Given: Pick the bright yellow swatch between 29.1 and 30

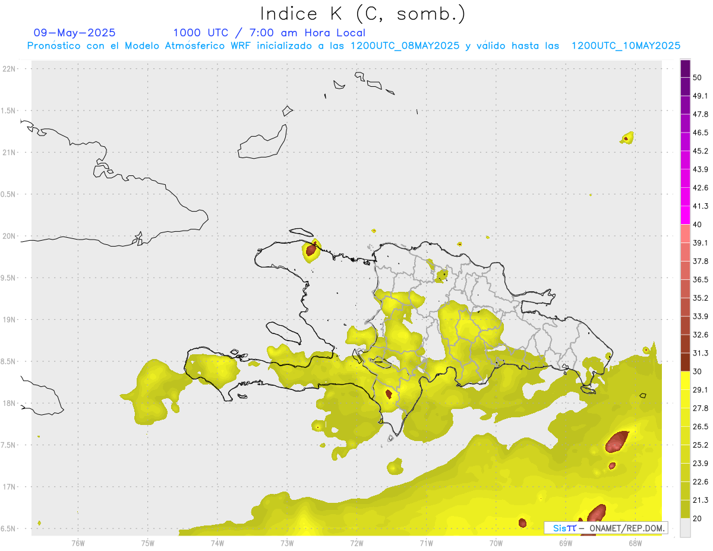Looking at the screenshot, I should pyautogui.click(x=685, y=381).
